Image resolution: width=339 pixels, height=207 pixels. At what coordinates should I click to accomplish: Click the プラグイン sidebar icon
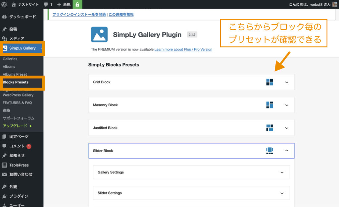(x=4, y=196)
